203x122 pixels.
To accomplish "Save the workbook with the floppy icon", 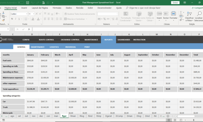I will (x=28, y=3).
